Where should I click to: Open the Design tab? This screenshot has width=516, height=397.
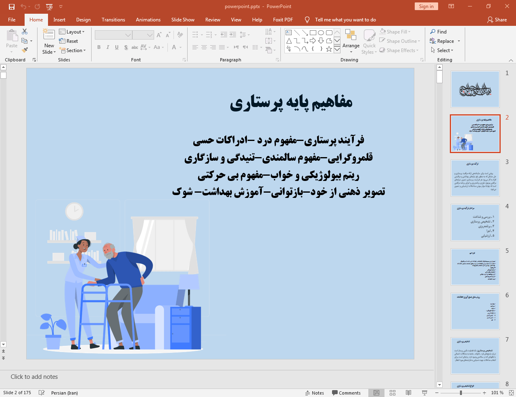pyautogui.click(x=84, y=19)
